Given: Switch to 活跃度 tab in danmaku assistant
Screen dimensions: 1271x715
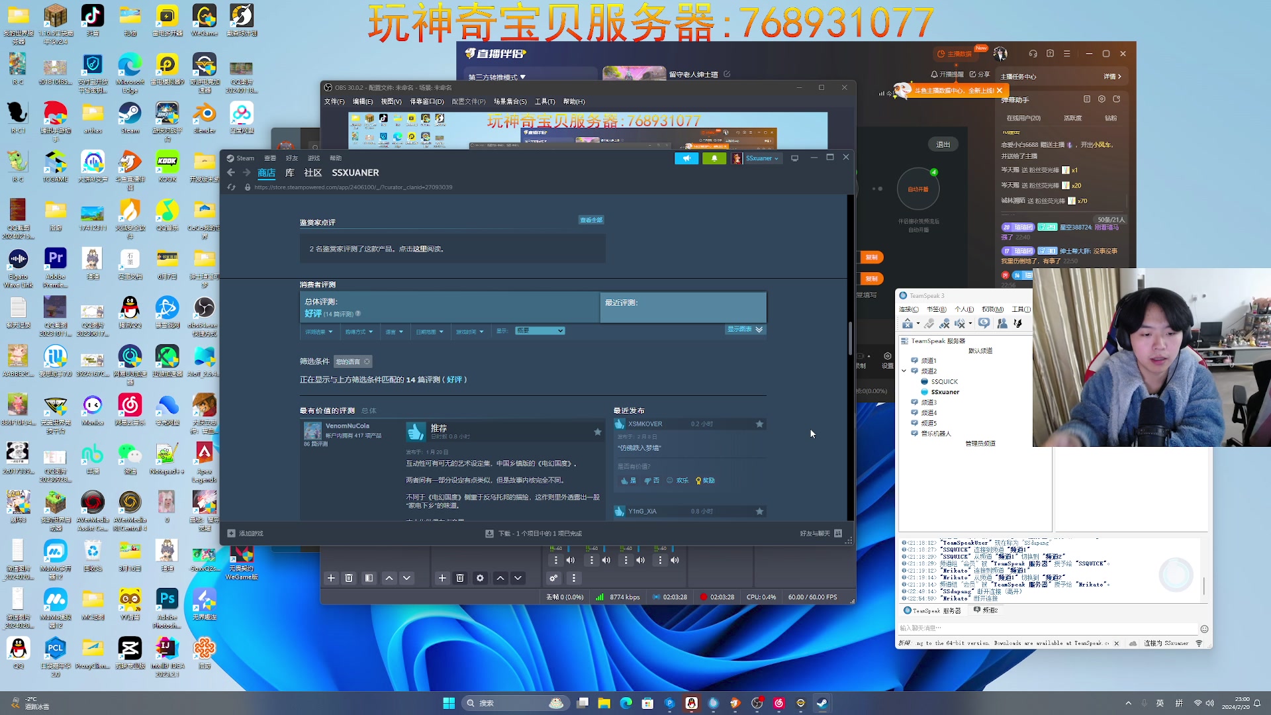Looking at the screenshot, I should point(1072,118).
